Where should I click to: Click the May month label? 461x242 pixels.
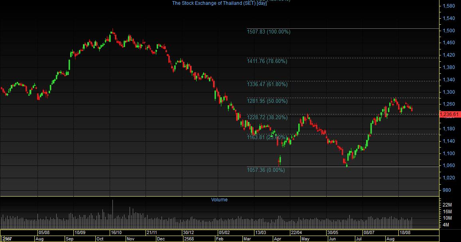coord(305,239)
